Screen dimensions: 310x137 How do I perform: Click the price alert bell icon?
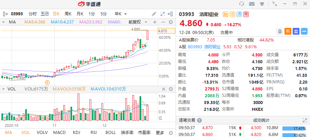(x=280, y=31)
